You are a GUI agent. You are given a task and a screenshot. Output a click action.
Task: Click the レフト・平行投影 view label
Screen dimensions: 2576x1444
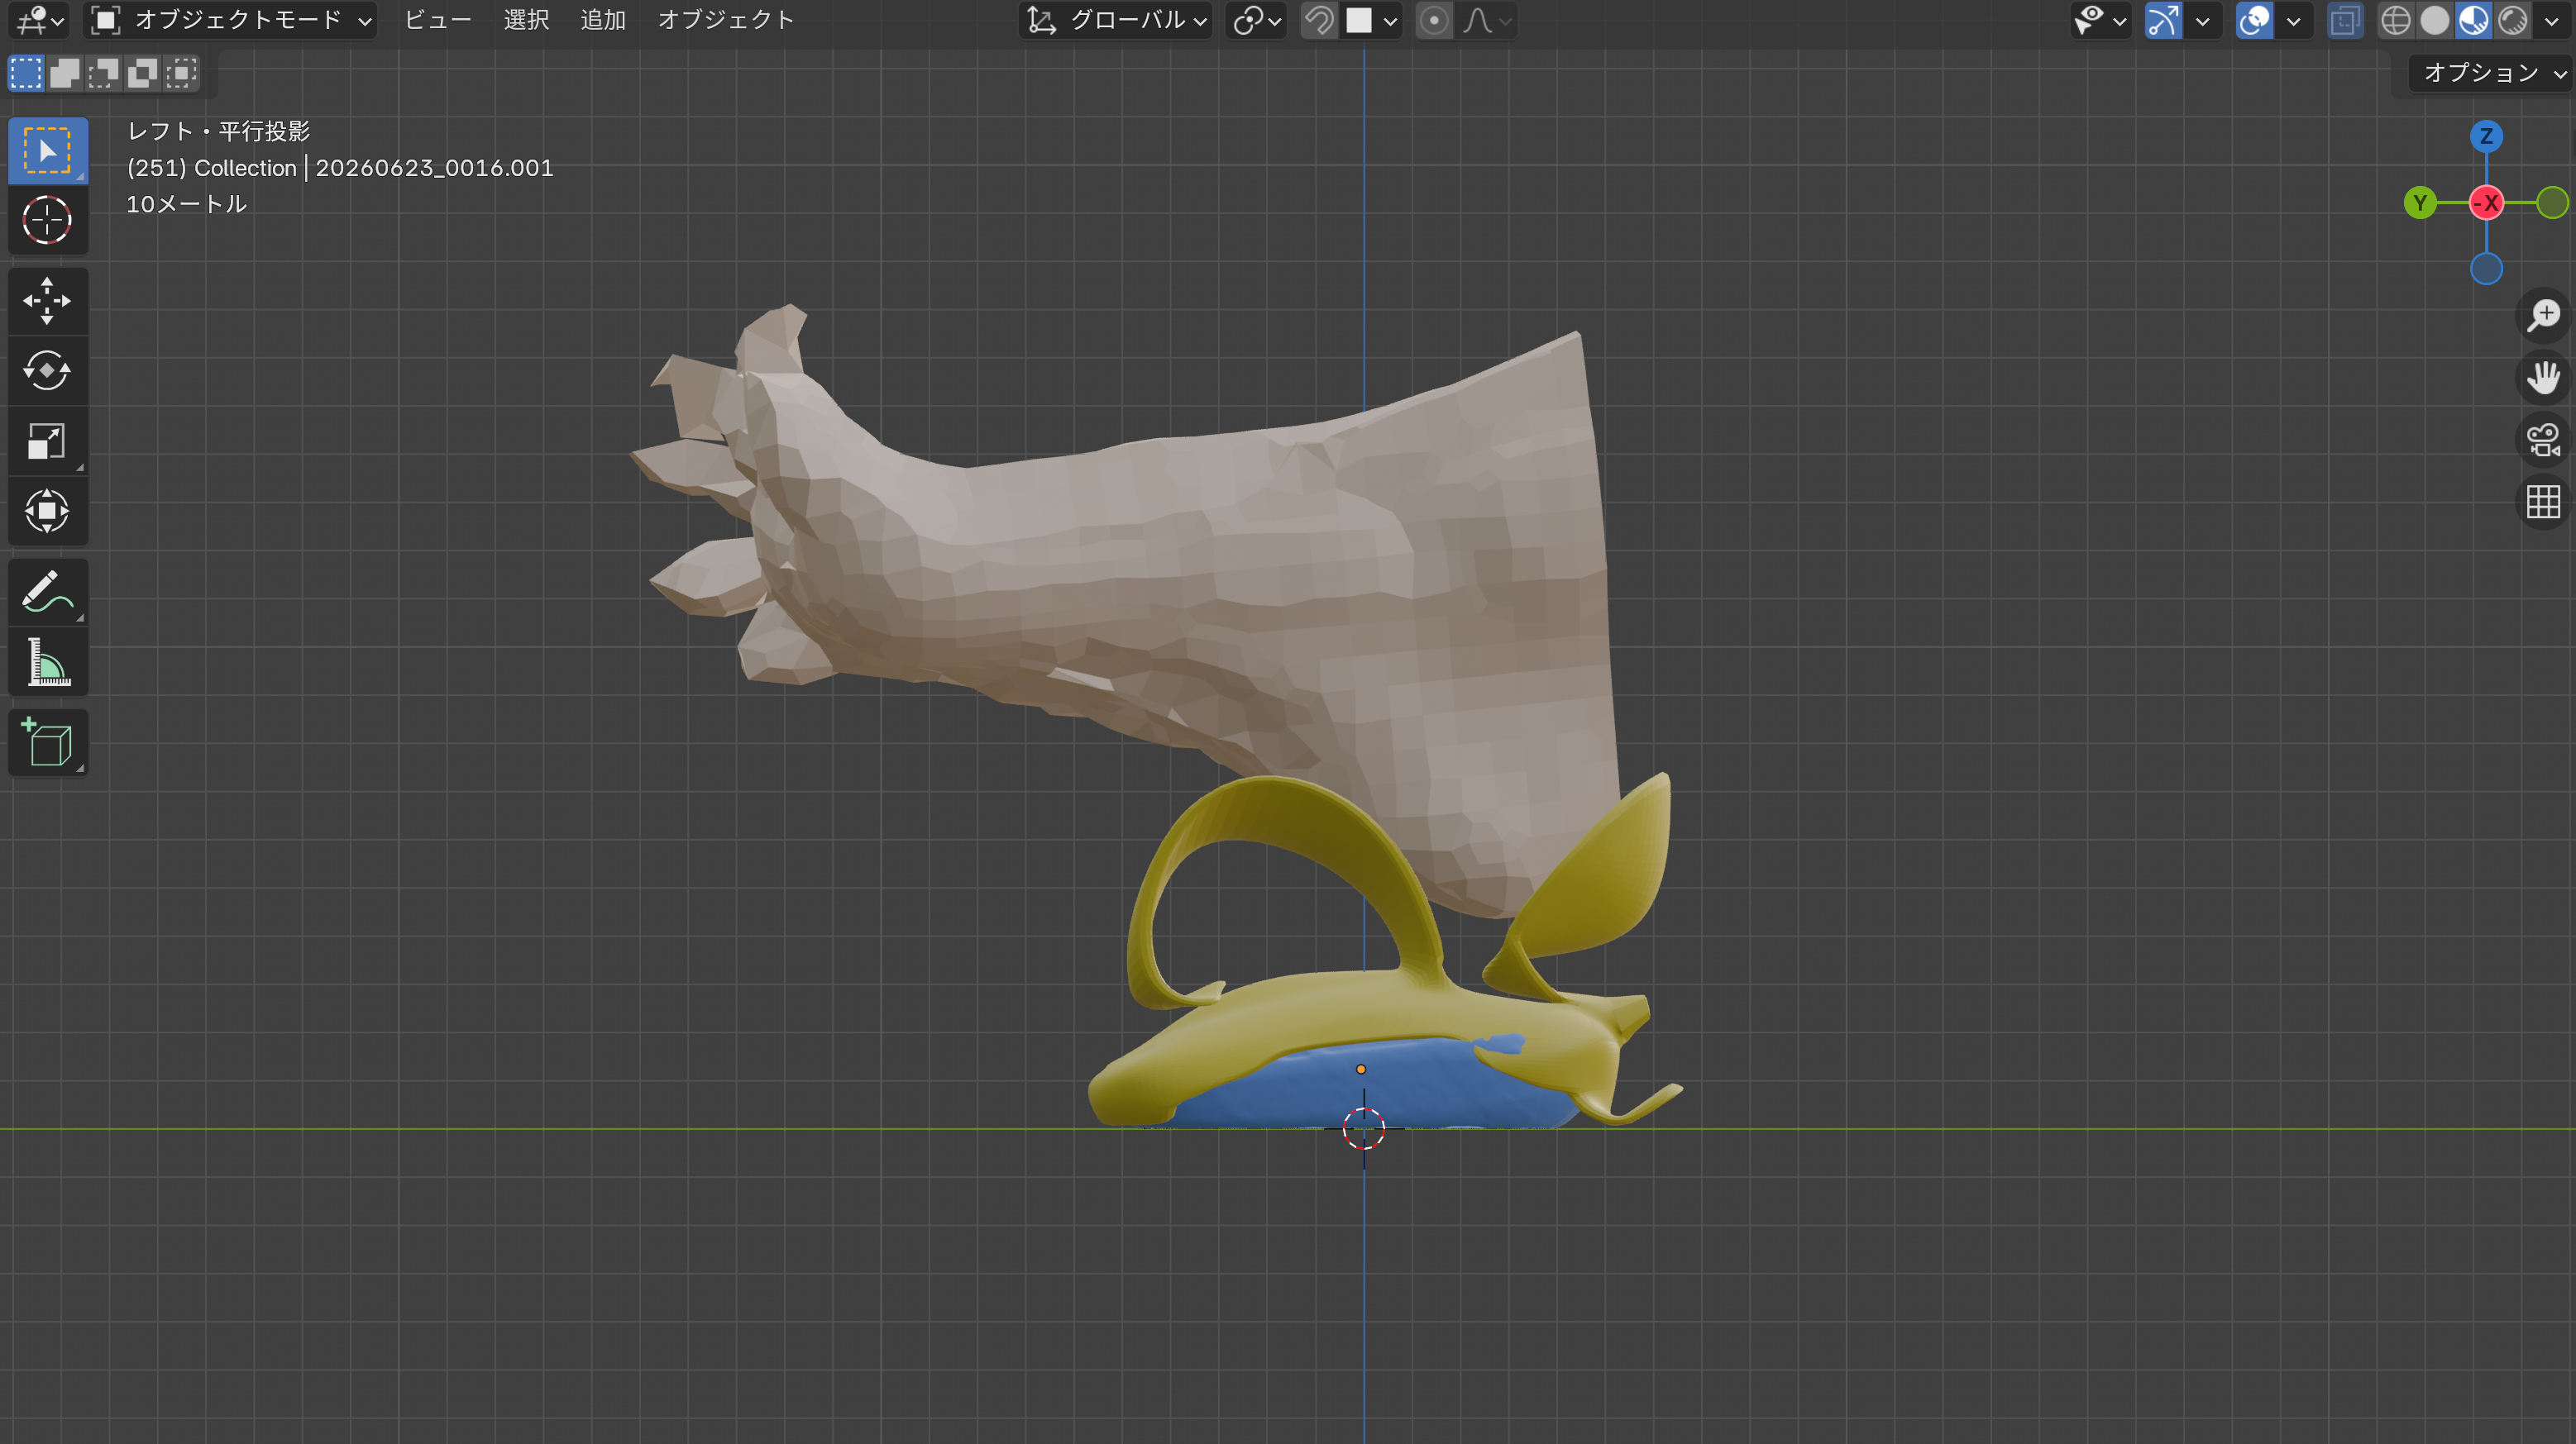pos(218,131)
